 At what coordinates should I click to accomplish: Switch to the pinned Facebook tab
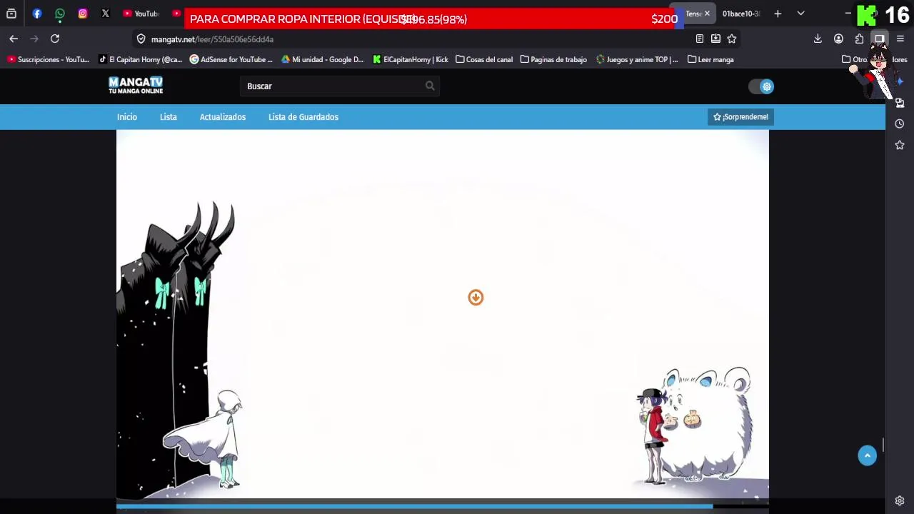[x=37, y=14]
